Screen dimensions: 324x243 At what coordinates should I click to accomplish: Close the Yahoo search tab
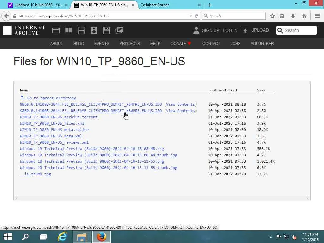tap(66, 5)
